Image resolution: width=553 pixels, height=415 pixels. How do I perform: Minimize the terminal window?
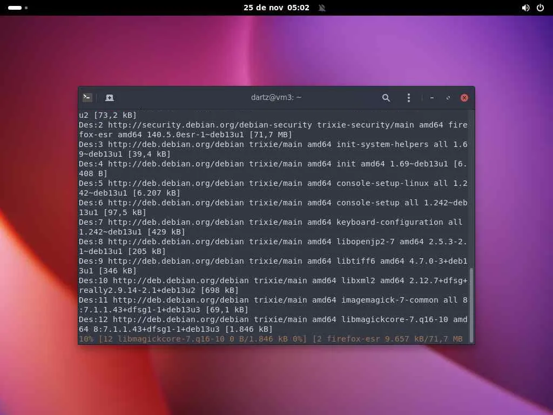pyautogui.click(x=431, y=98)
